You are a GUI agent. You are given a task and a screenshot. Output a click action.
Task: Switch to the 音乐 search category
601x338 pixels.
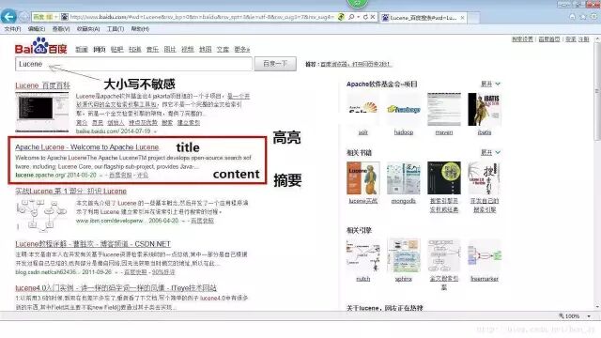click(152, 50)
